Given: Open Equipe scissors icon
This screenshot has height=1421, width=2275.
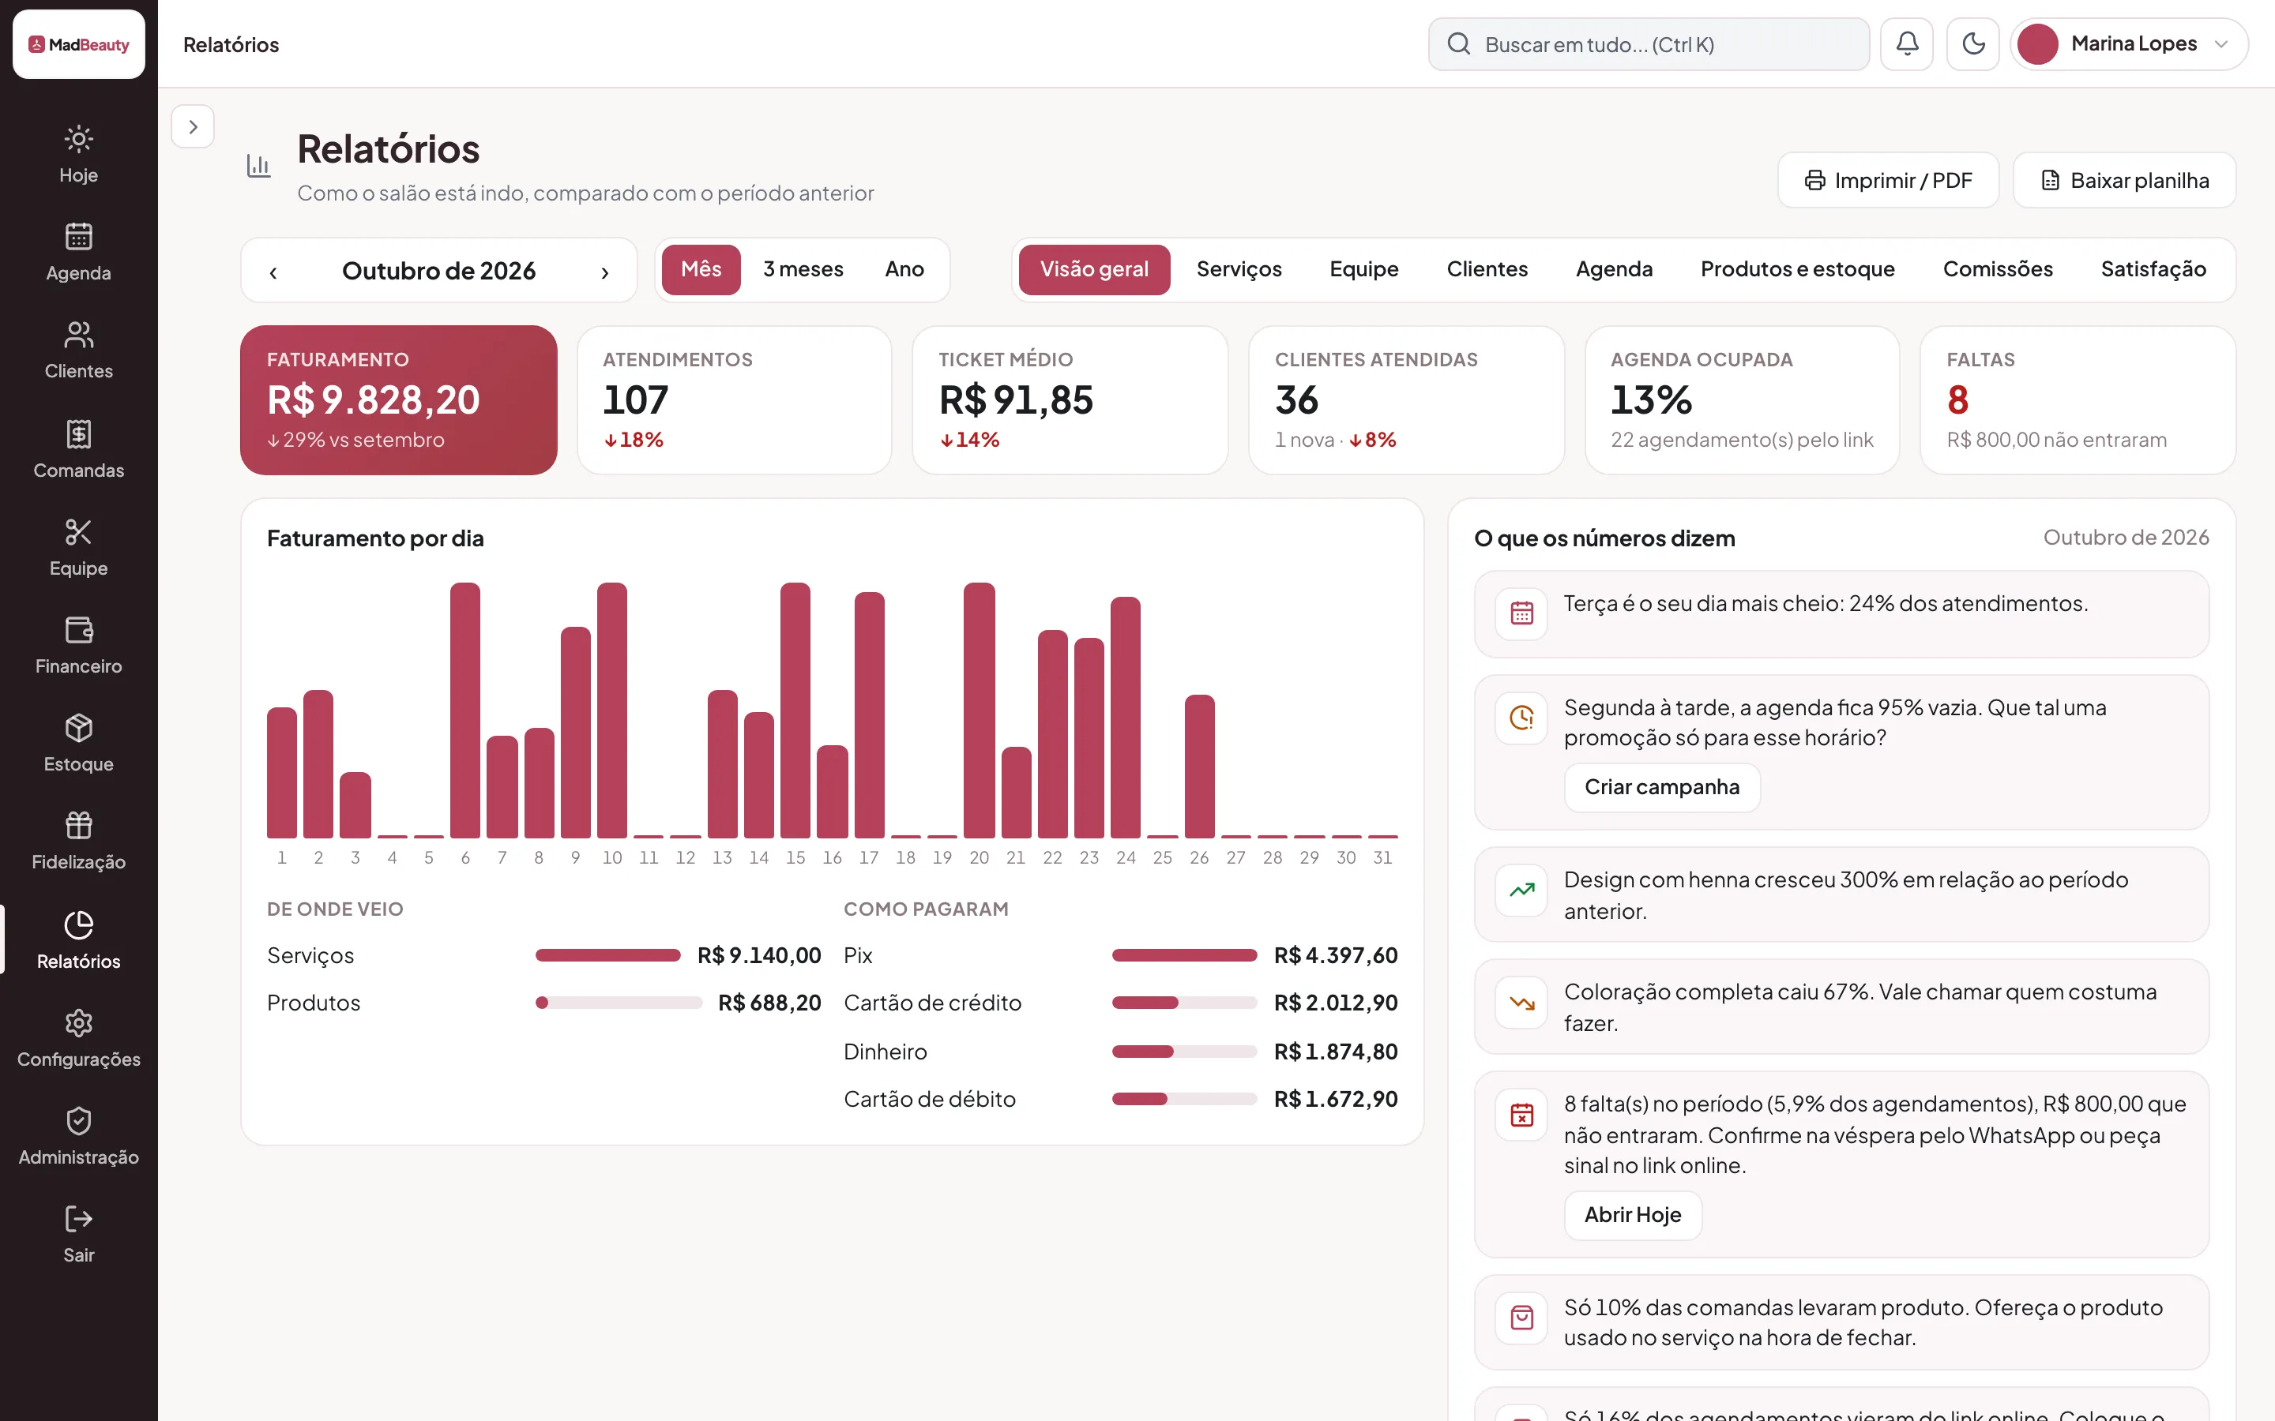Looking at the screenshot, I should point(78,532).
